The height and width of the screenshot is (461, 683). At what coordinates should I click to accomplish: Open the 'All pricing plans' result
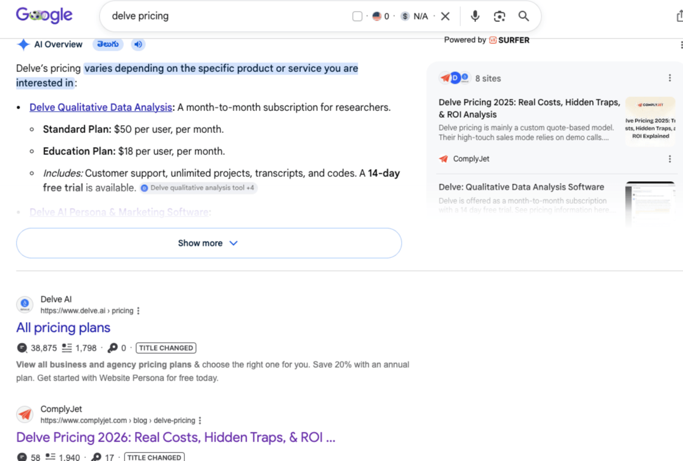[63, 327]
